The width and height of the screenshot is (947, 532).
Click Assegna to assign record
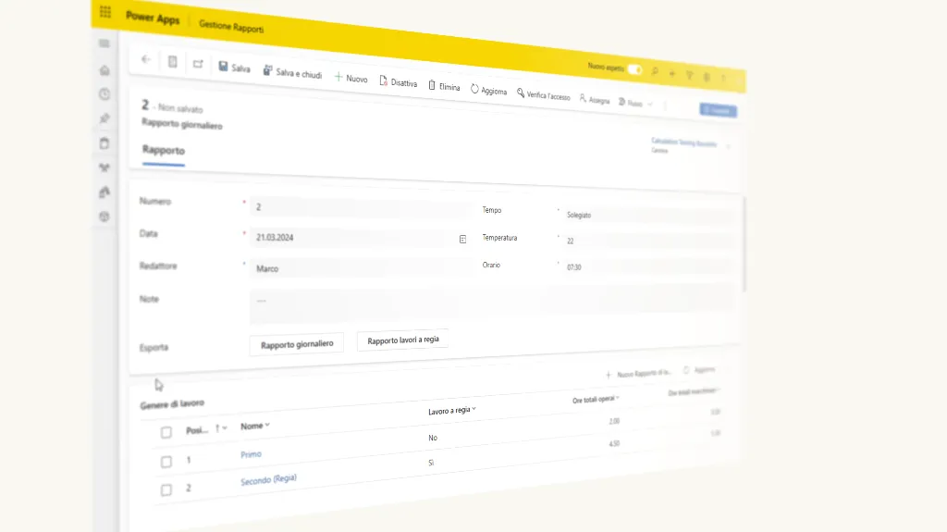tap(595, 100)
